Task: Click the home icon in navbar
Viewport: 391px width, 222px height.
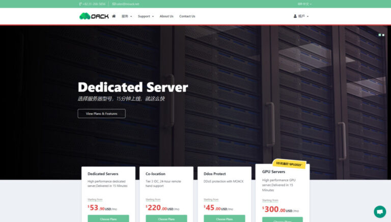Action: click(114, 16)
